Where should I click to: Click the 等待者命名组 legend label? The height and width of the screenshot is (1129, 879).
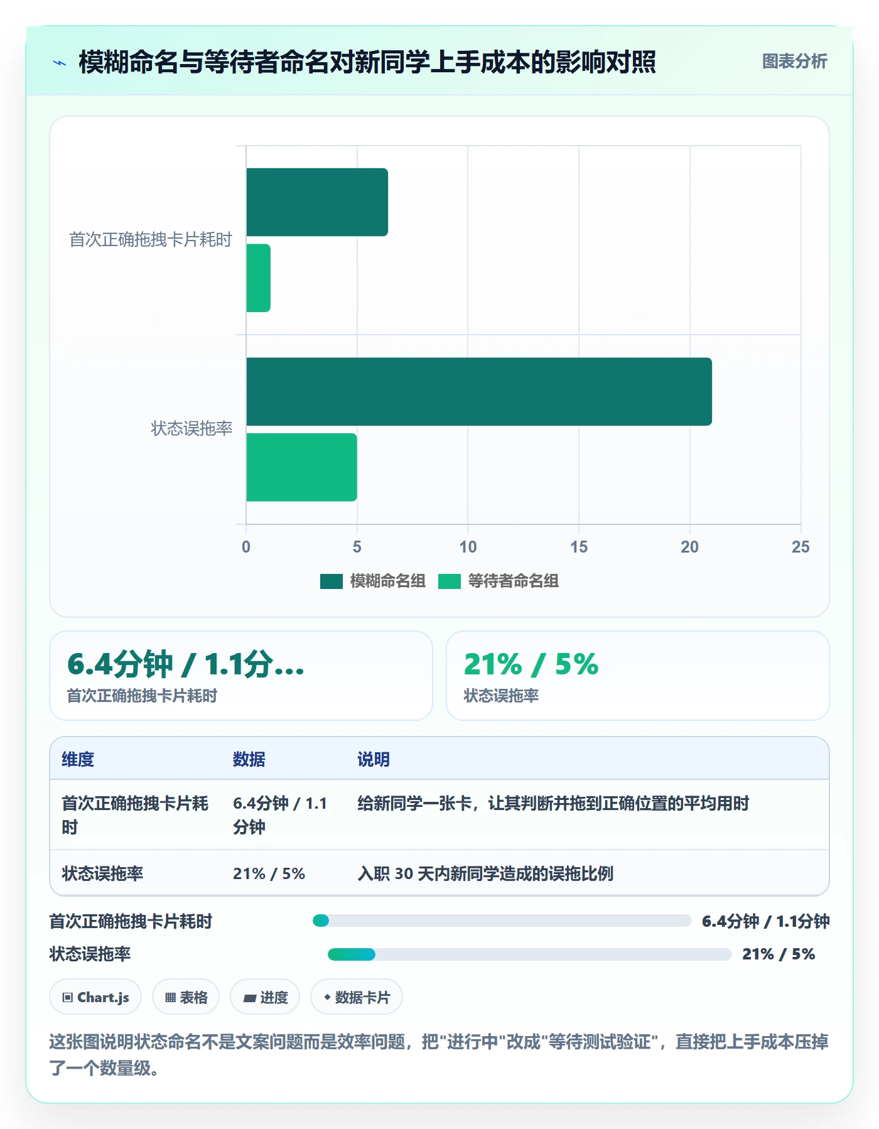(x=513, y=581)
